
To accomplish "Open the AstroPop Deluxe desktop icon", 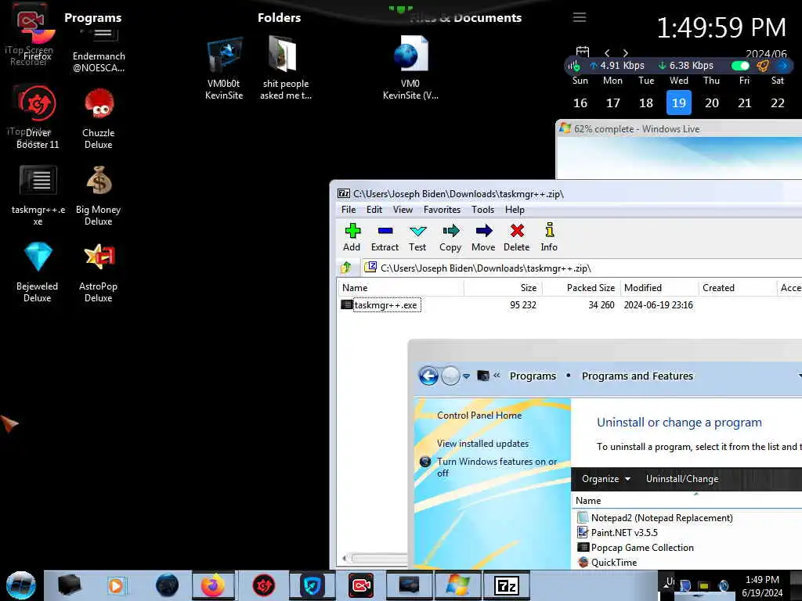I will click(x=98, y=272).
